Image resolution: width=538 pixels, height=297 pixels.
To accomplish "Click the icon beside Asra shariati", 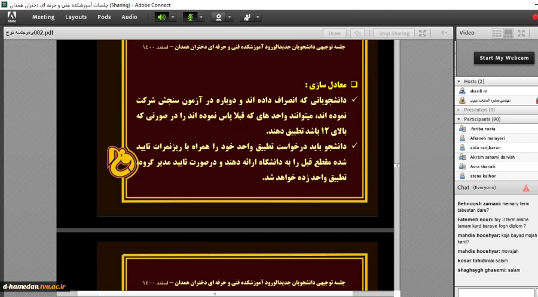I will pyautogui.click(x=462, y=166).
